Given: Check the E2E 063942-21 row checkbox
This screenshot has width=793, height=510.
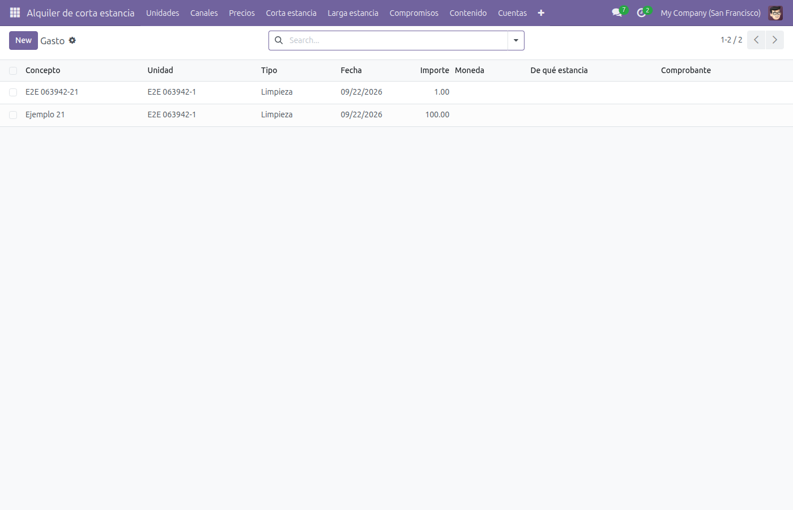Looking at the screenshot, I should tap(13, 92).
